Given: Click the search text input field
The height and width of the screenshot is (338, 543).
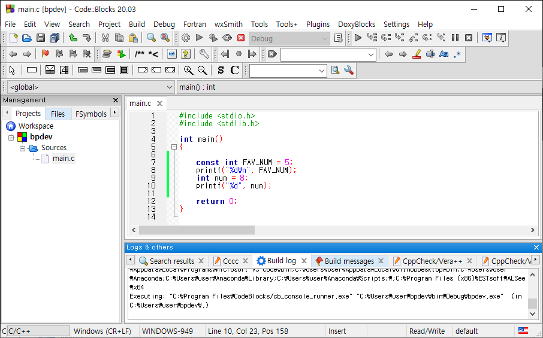Looking at the screenshot, I should 324,54.
